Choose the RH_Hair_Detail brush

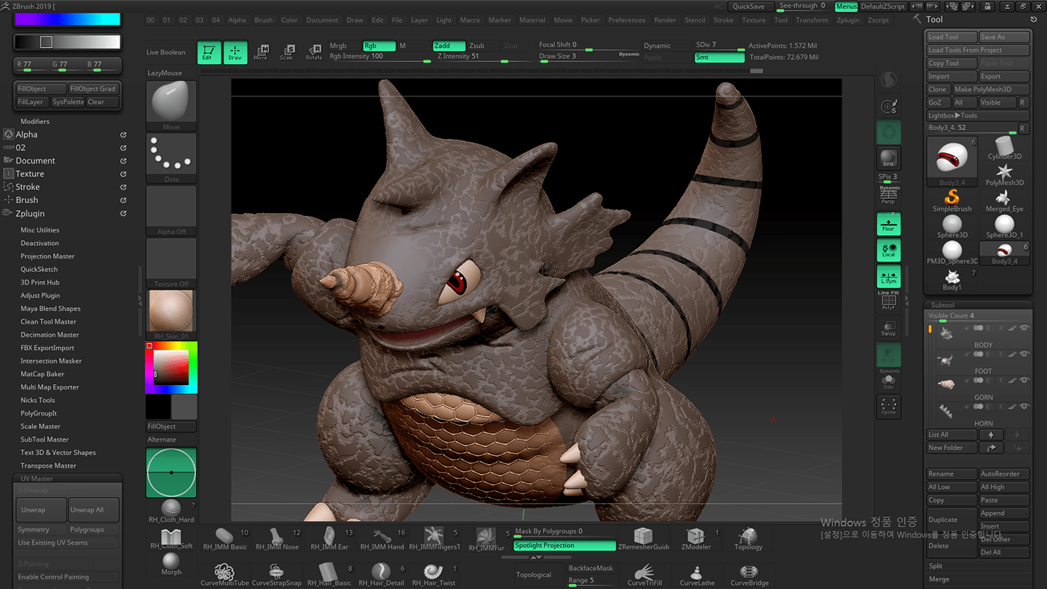click(381, 575)
